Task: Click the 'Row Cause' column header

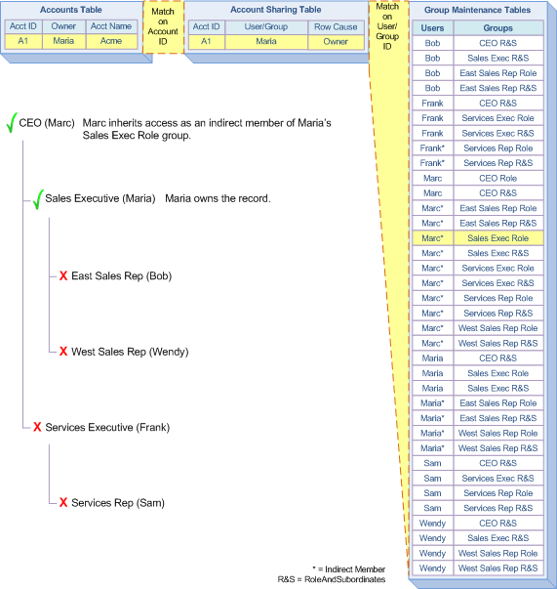Action: pos(336,26)
